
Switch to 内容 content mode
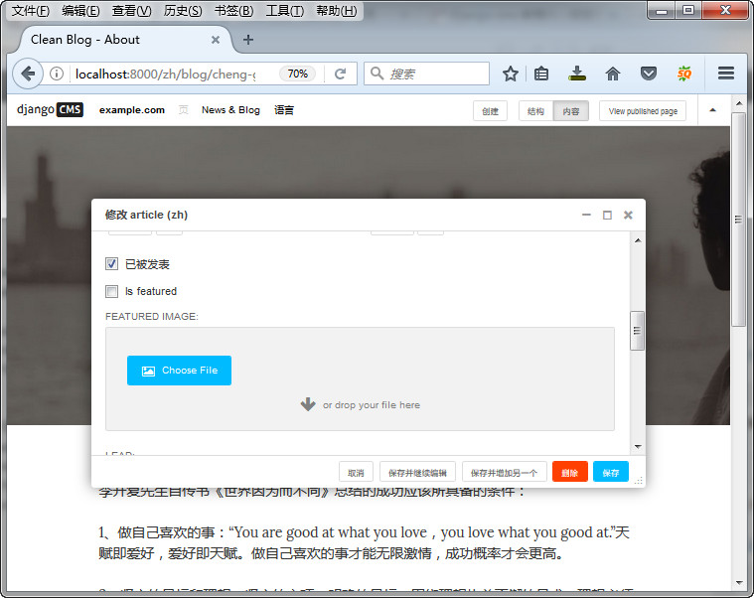[571, 111]
